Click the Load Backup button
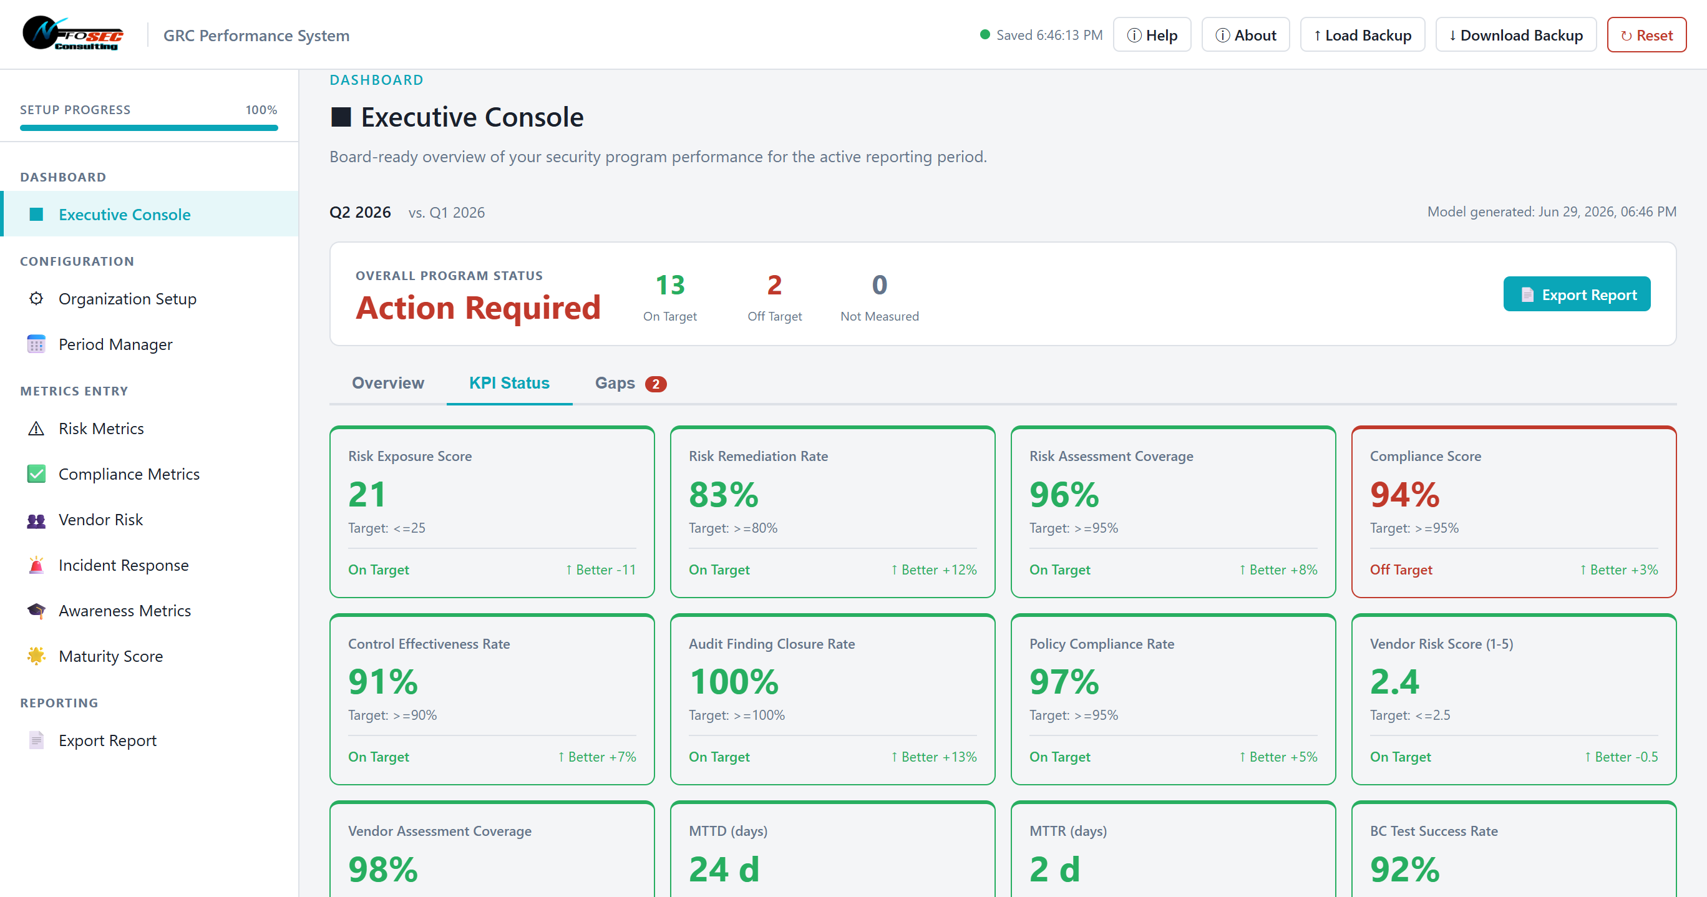1707x897 pixels. point(1362,34)
